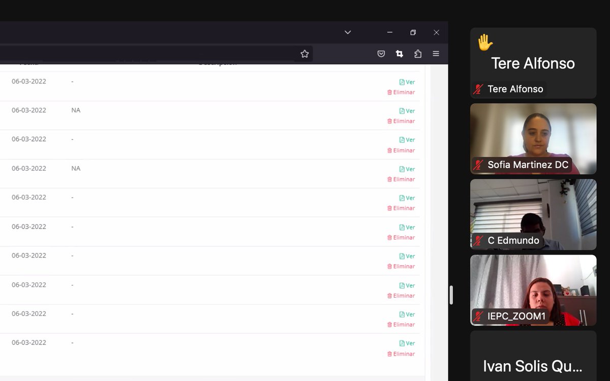Bookmark this page with the star icon
This screenshot has width=610, height=381.
pyautogui.click(x=304, y=54)
